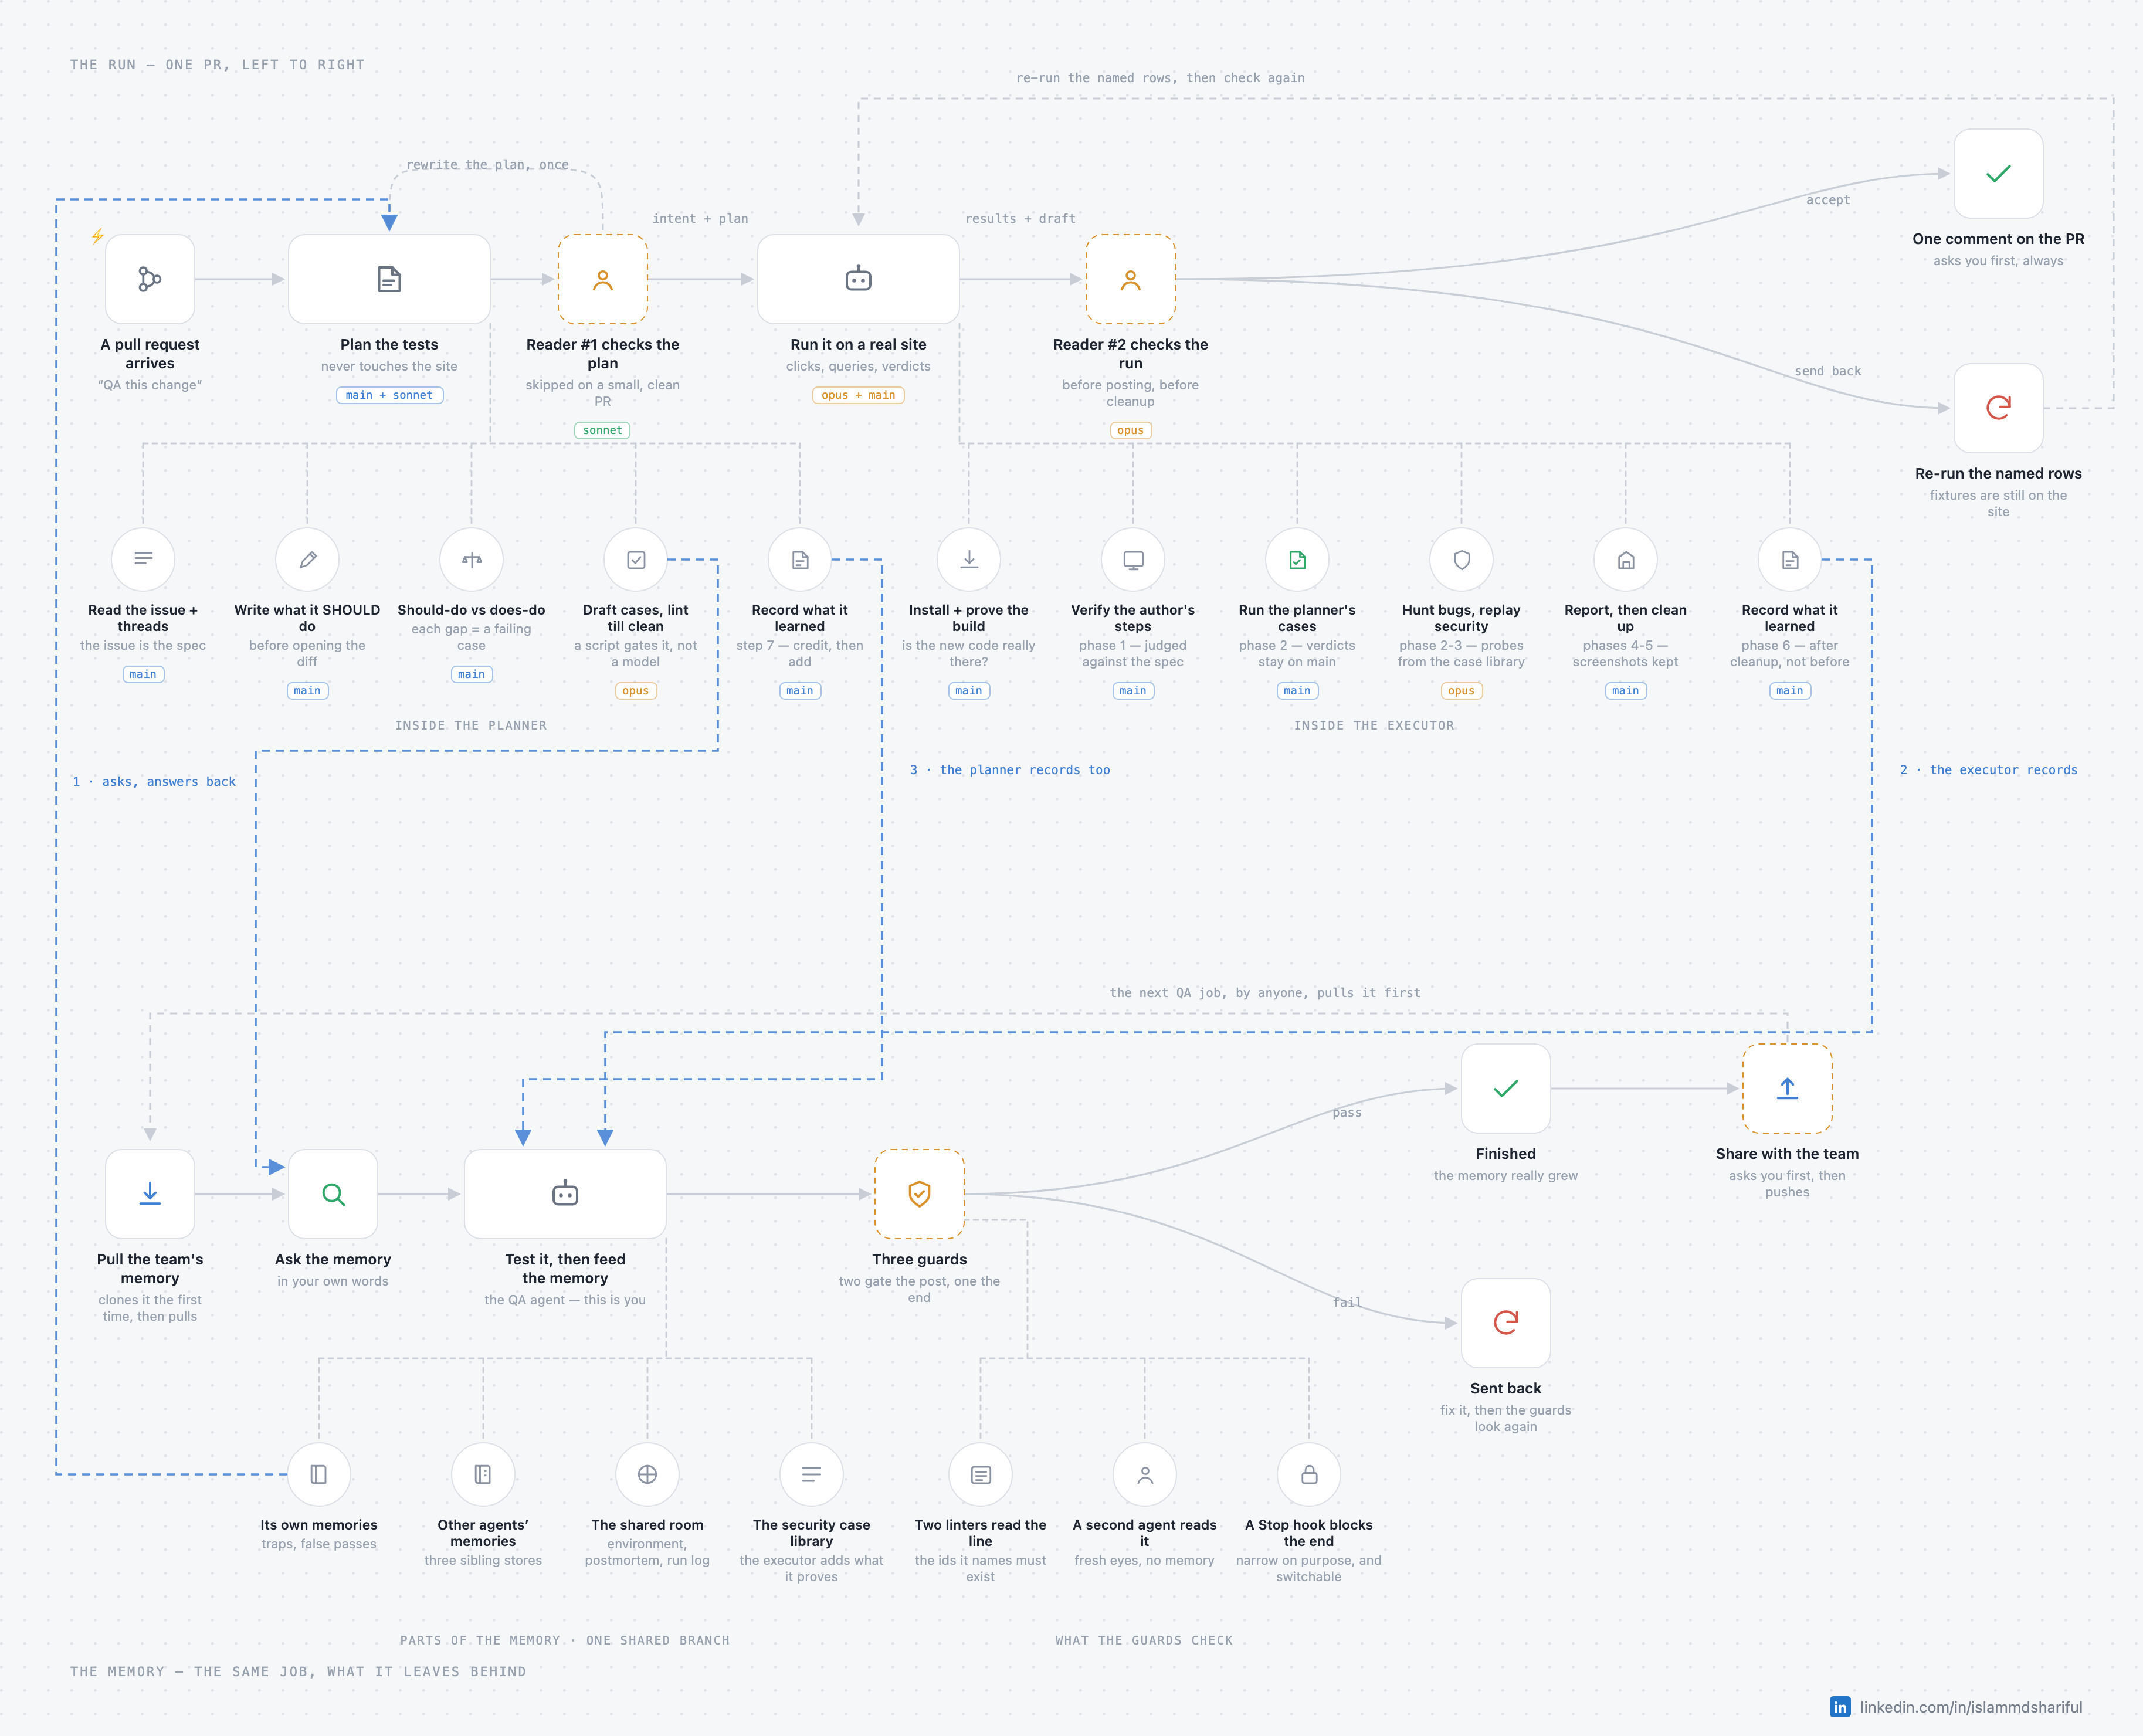Click the 'main + sonnet' tag under Plan the tests
This screenshot has height=1736, width=2143.
pyautogui.click(x=389, y=395)
